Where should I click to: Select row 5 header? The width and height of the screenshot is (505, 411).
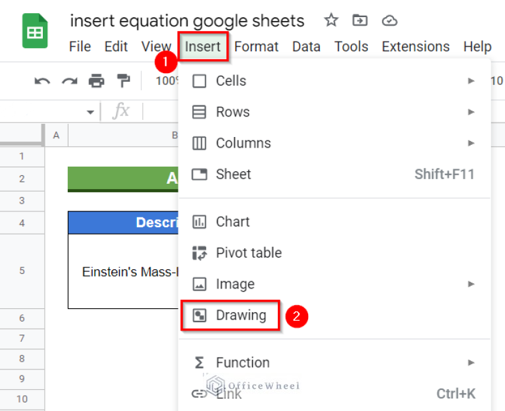pyautogui.click(x=22, y=271)
